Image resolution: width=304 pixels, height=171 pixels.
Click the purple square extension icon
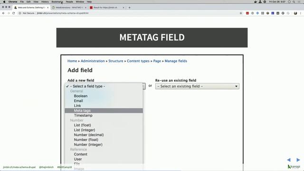273,13
